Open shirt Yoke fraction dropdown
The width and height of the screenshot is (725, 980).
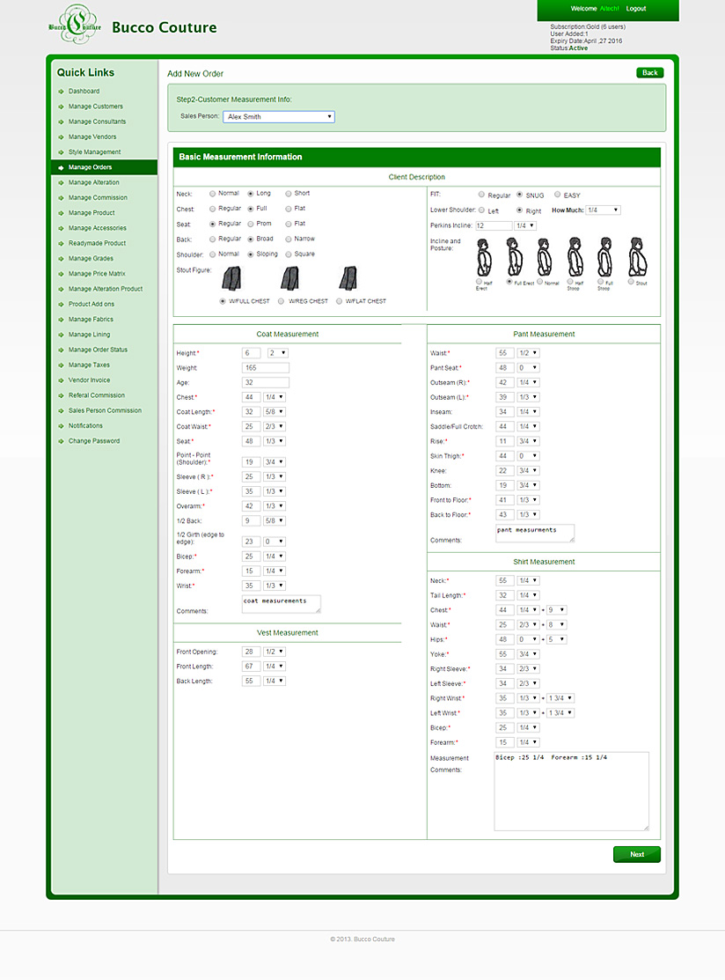pos(528,654)
